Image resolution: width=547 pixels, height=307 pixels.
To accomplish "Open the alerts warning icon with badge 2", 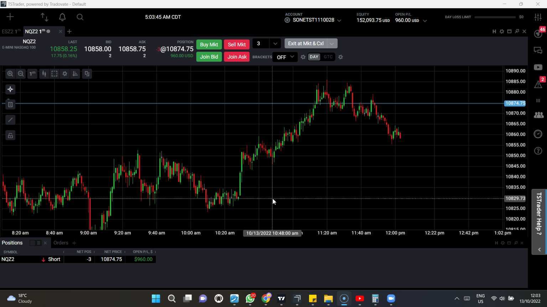I will (538, 84).
